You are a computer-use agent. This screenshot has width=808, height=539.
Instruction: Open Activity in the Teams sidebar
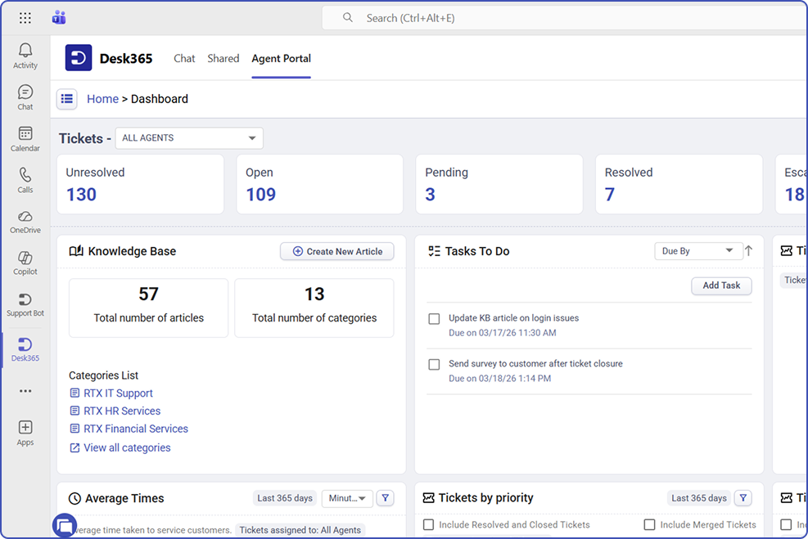pyautogui.click(x=25, y=56)
